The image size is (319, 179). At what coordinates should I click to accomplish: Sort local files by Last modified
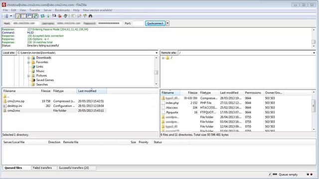click(92, 91)
